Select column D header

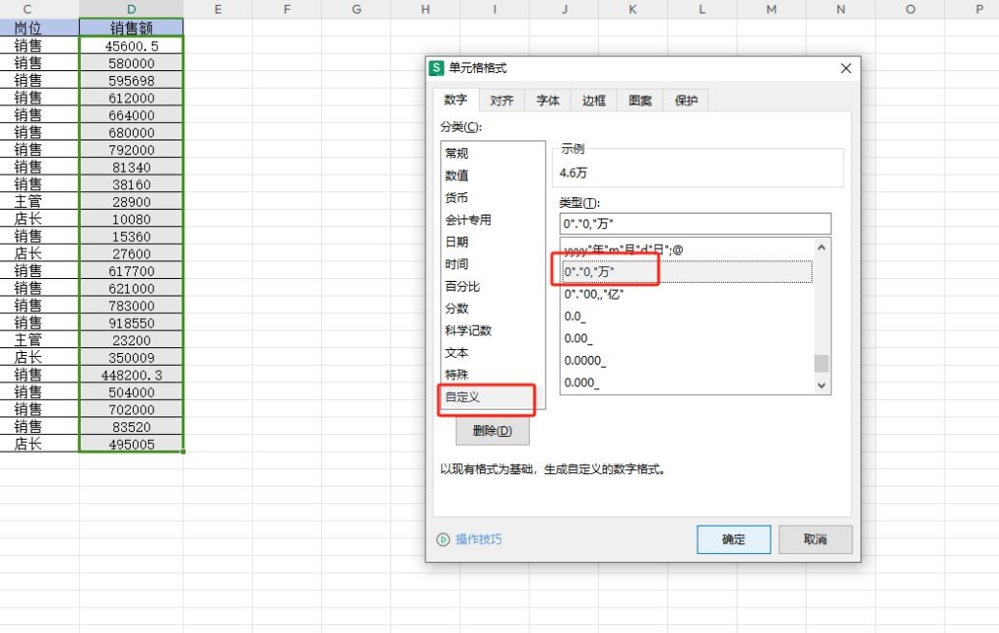coord(131,9)
